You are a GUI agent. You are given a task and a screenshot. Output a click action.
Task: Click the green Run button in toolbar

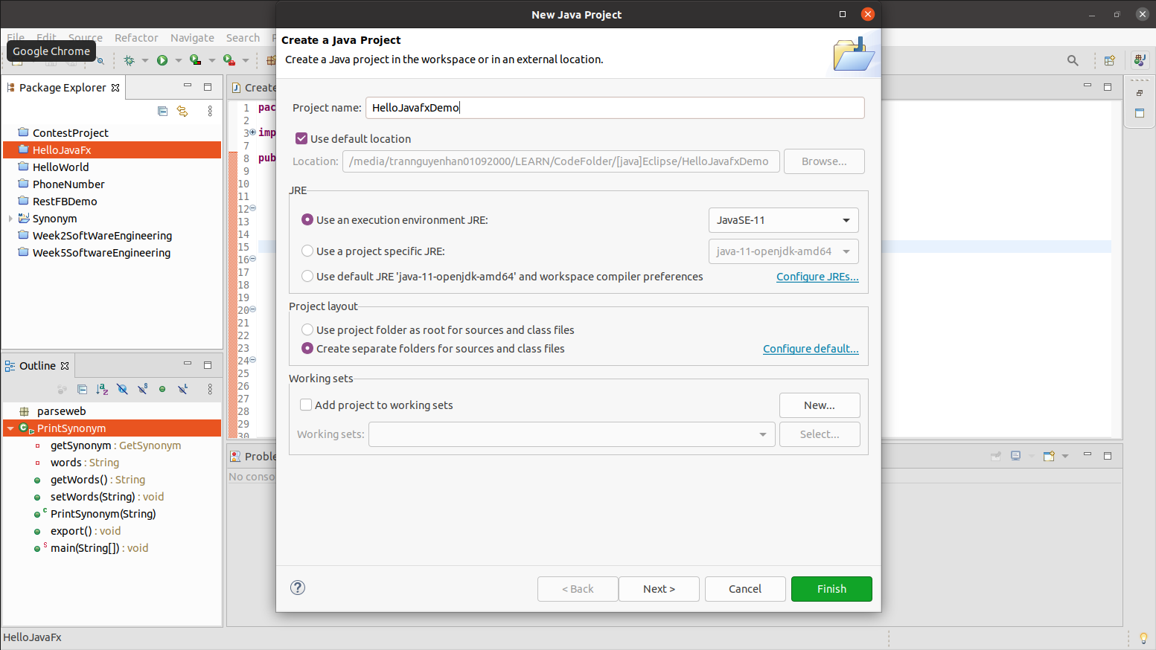162,60
